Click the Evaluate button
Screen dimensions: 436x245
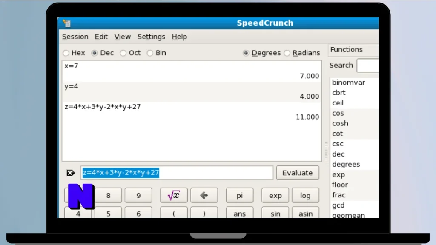click(x=298, y=173)
